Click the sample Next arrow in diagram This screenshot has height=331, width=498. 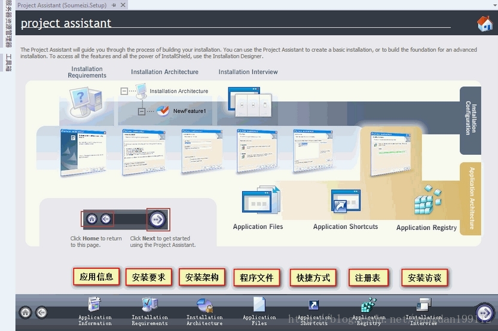pyautogui.click(x=158, y=219)
